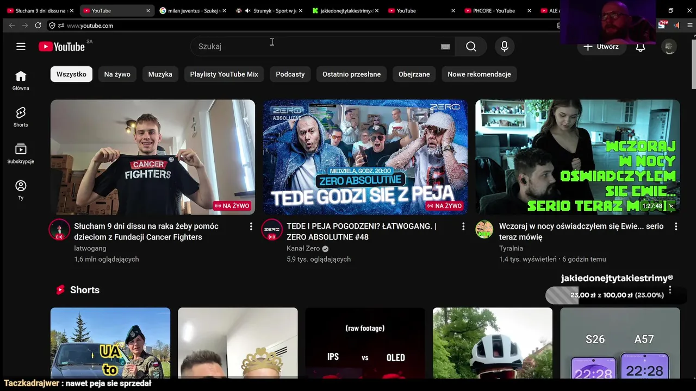Open latwogang channel name link
This screenshot has height=391, width=696.
coord(90,248)
